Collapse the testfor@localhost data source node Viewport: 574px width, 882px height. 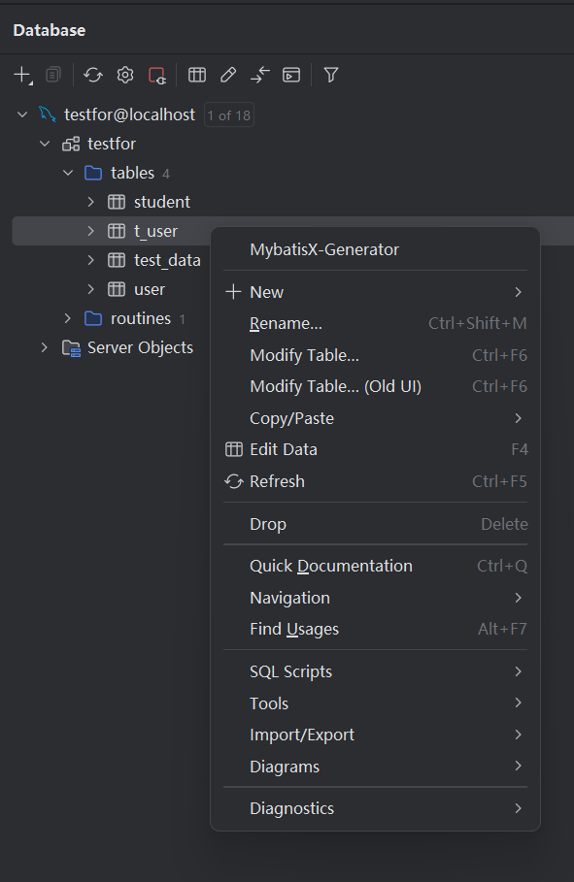[x=22, y=114]
